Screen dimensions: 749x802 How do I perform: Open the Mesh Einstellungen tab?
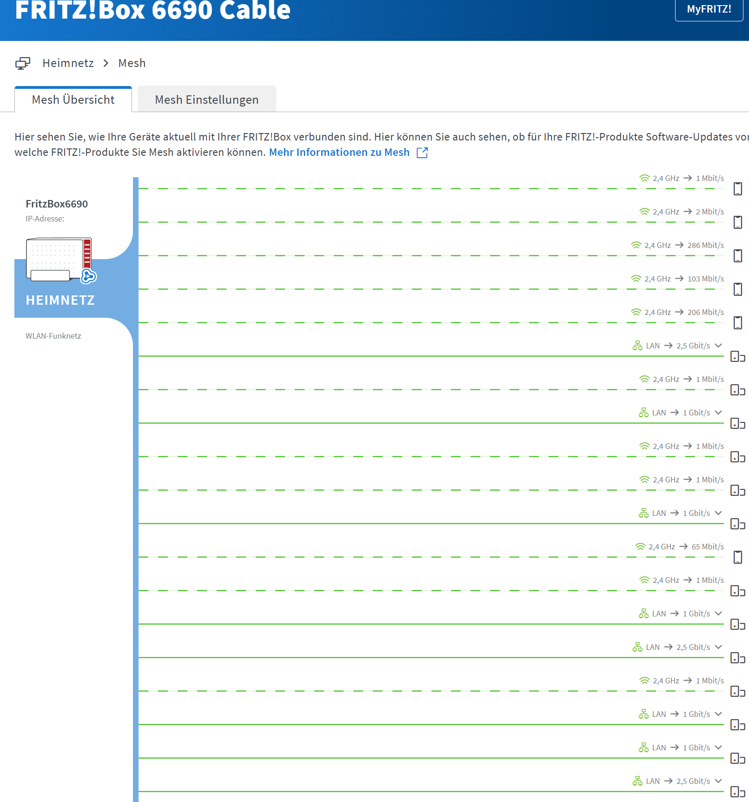(x=207, y=100)
